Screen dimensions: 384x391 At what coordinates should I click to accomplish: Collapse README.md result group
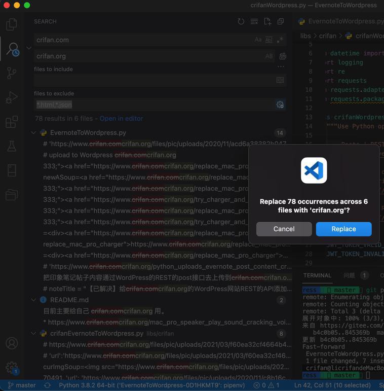pyautogui.click(x=33, y=300)
